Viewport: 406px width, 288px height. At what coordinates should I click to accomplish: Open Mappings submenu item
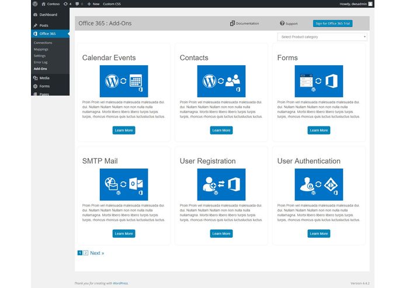click(41, 49)
